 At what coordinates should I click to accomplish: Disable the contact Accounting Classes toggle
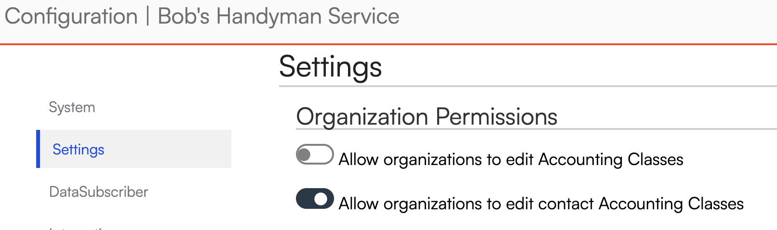click(315, 199)
